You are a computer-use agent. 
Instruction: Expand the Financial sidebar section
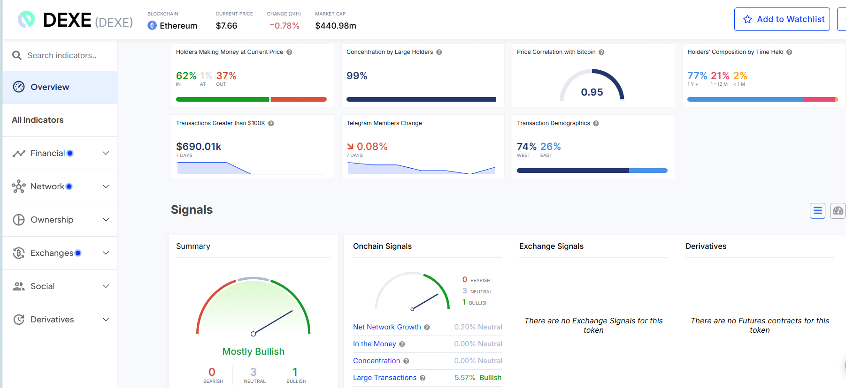pos(60,153)
